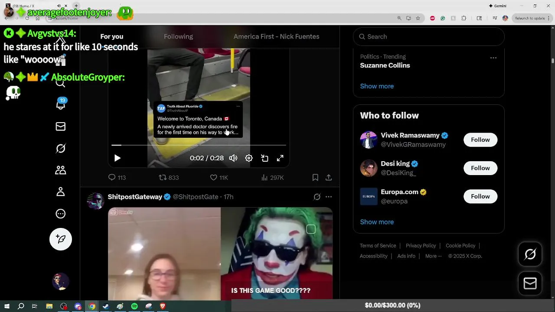Open a new Chrome tab
This screenshot has height=312, width=555.
[x=76, y=6]
